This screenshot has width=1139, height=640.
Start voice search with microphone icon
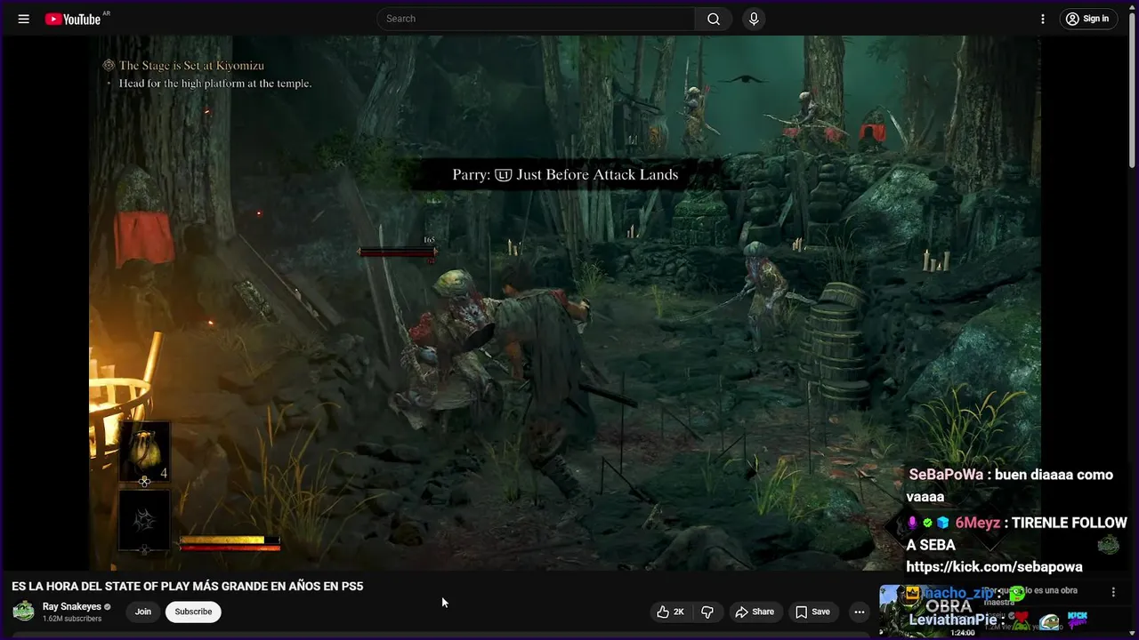pos(754,19)
